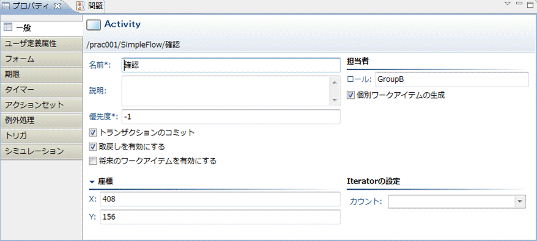Click the 説明 scrollbar down arrow

(334, 100)
